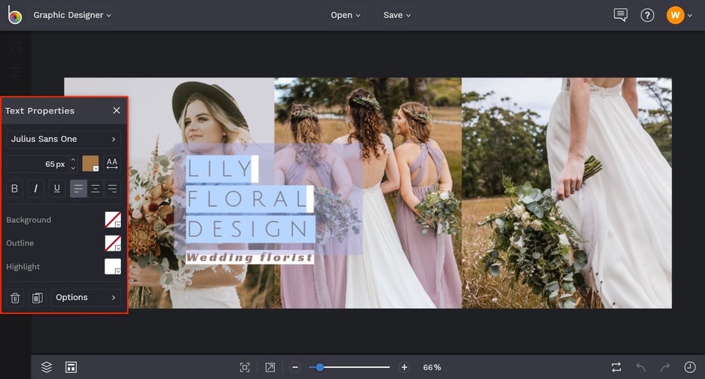Viewport: 705px width, 379px height.
Task: Click the repeat/flip arrows icon
Action: [616, 367]
